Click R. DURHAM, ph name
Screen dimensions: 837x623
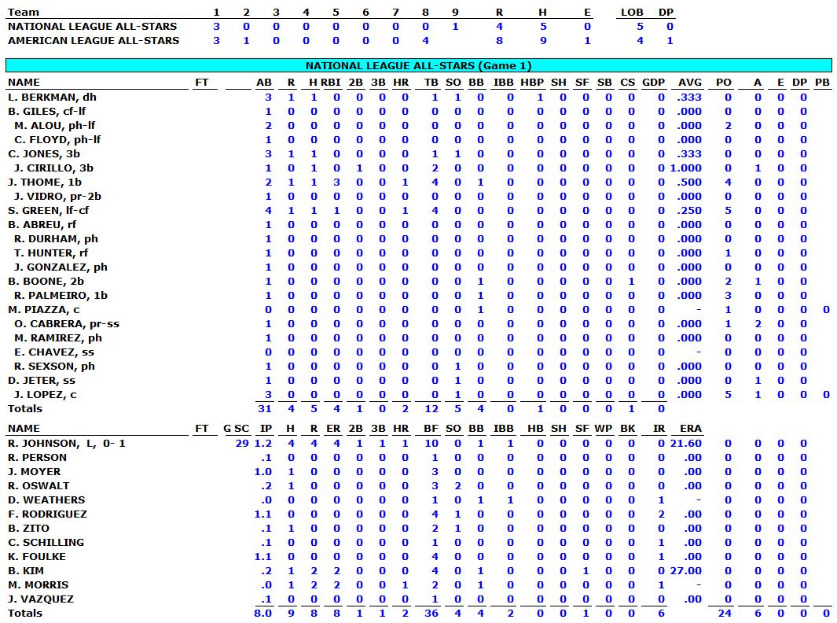56,239
